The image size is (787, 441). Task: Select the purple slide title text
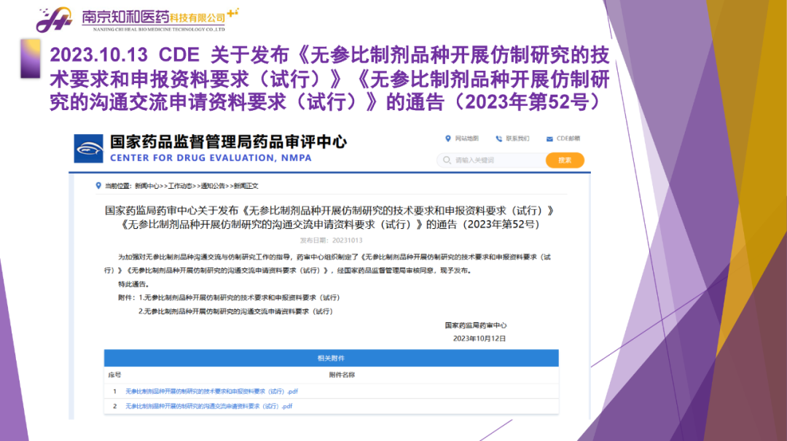[328, 79]
